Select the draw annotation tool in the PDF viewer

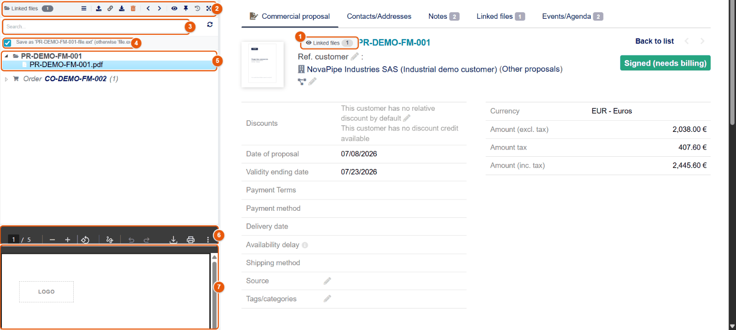tap(110, 240)
